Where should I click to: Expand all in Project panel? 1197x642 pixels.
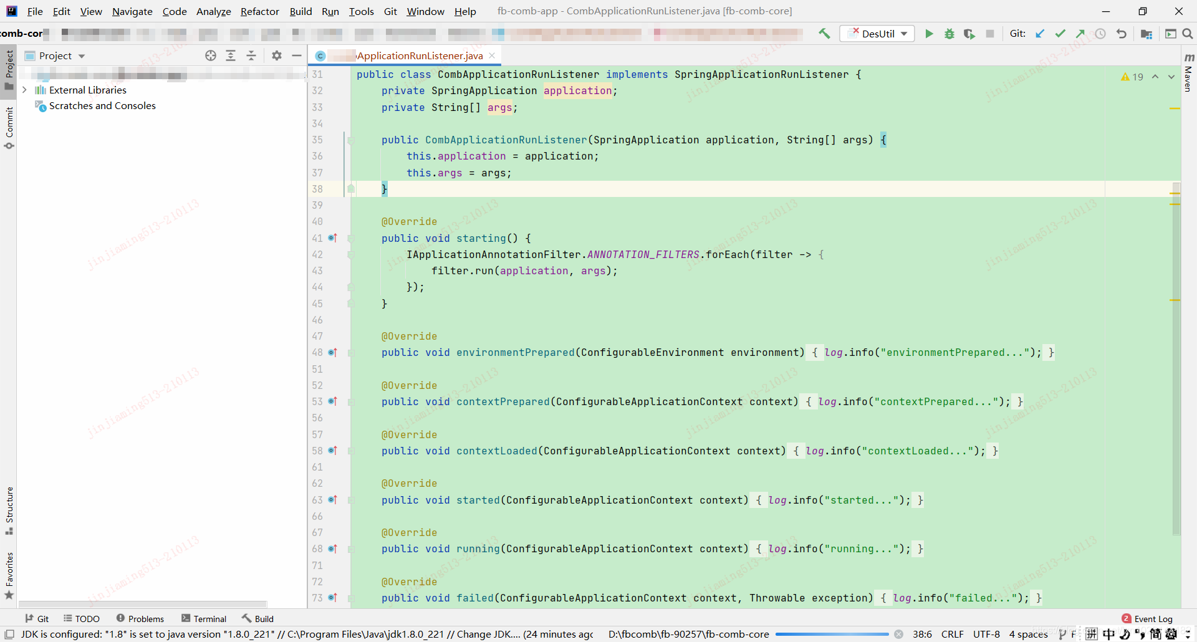231,55
